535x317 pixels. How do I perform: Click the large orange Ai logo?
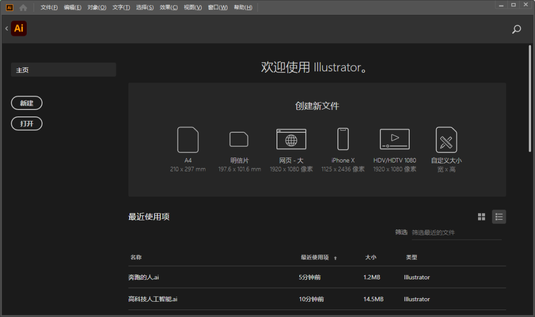[19, 28]
